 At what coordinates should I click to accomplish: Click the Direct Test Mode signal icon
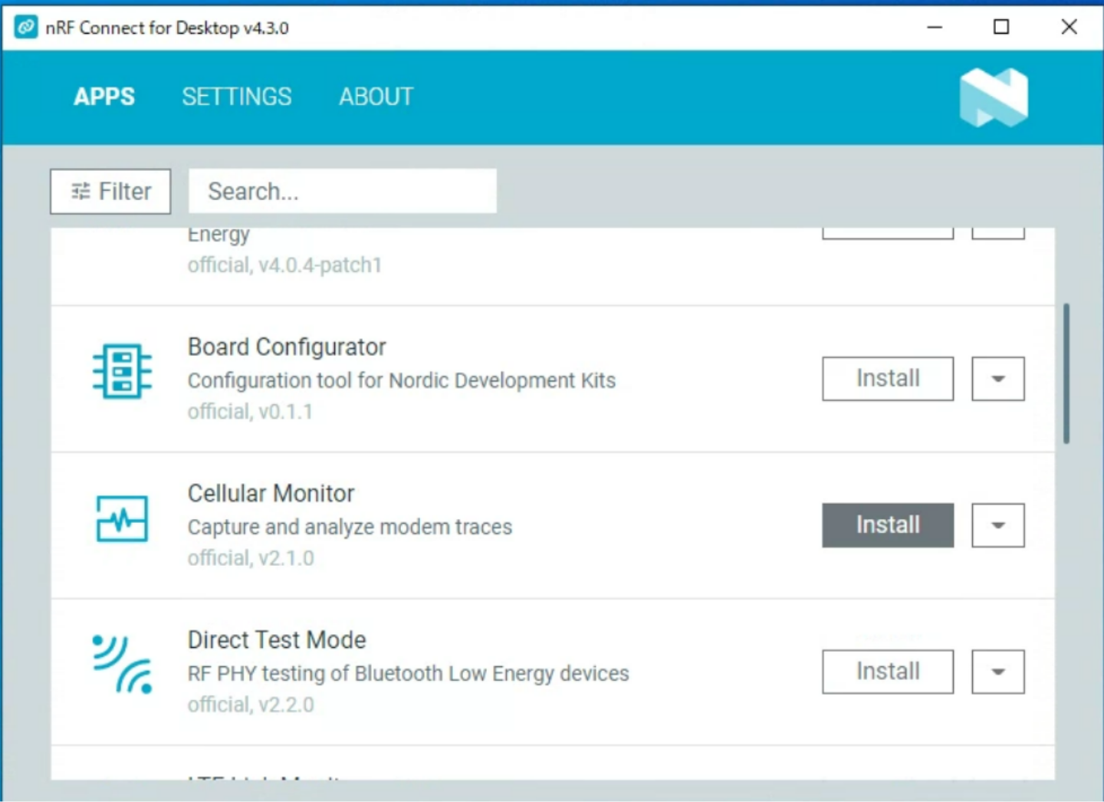123,665
